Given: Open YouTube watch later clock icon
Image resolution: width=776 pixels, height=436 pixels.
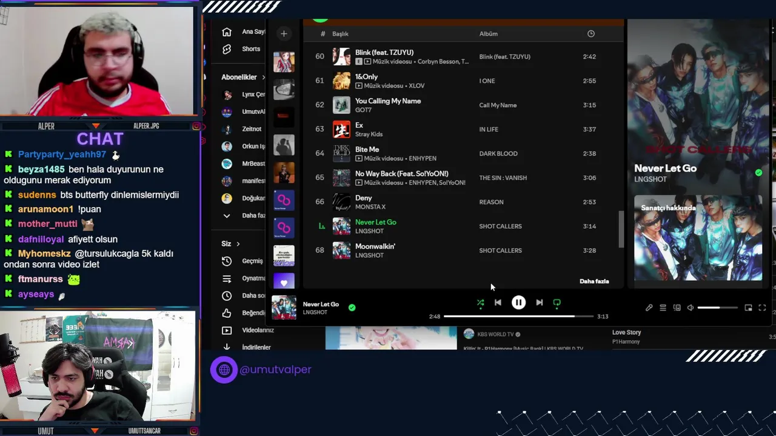Looking at the screenshot, I should point(227,296).
